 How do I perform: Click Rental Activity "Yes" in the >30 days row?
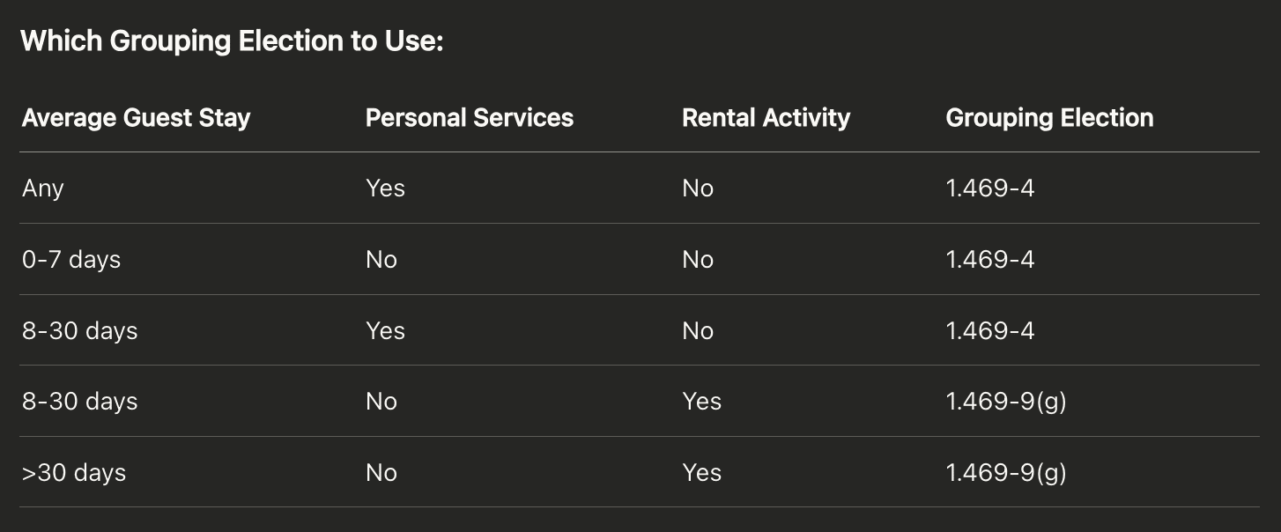[701, 473]
